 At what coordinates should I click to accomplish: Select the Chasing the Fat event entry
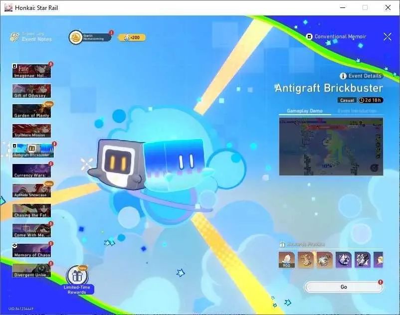[x=31, y=210]
